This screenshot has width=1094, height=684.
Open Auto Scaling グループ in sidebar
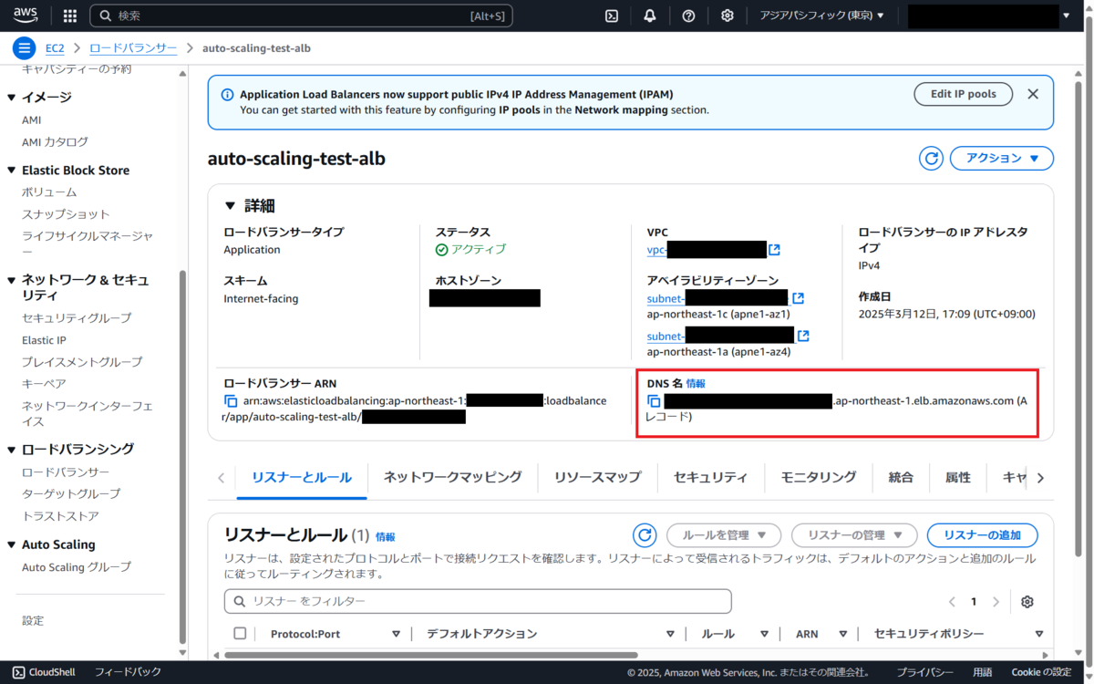(x=77, y=567)
